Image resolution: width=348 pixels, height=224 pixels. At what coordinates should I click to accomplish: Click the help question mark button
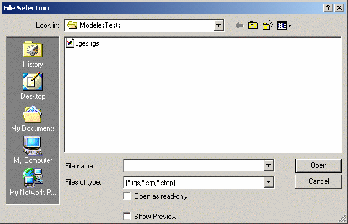coord(328,8)
